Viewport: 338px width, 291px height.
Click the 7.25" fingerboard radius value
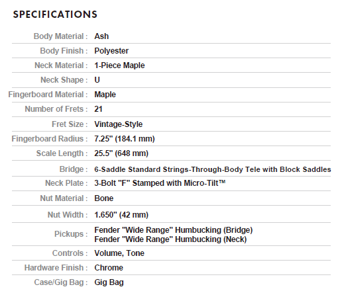tap(125, 139)
